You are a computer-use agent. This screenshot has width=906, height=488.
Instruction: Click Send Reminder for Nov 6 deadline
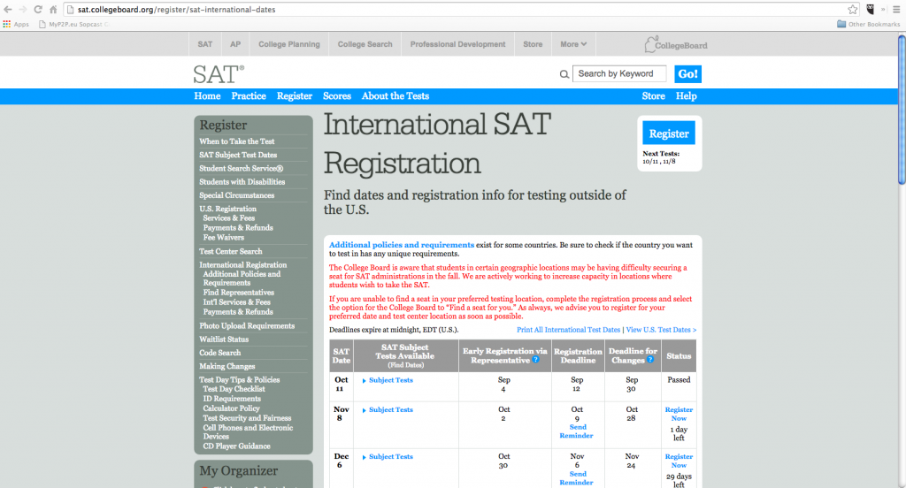click(577, 478)
